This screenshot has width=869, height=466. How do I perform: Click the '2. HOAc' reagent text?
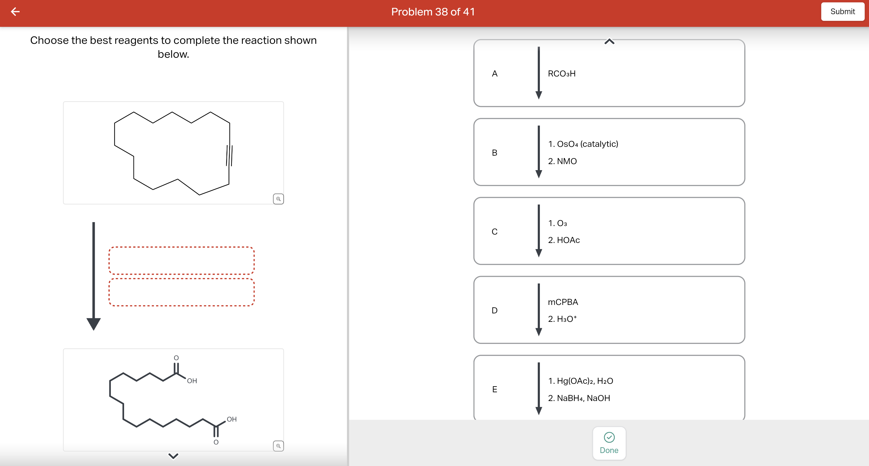[x=564, y=240]
